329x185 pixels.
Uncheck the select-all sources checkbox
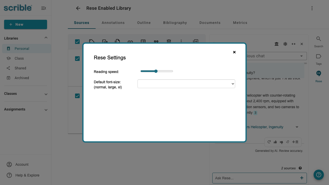(77, 42)
